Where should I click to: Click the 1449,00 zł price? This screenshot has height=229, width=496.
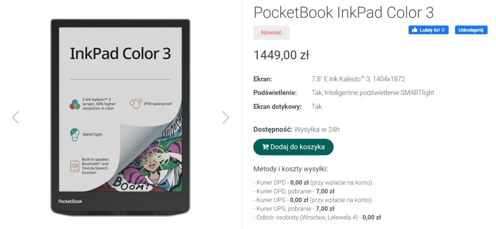pyautogui.click(x=281, y=55)
